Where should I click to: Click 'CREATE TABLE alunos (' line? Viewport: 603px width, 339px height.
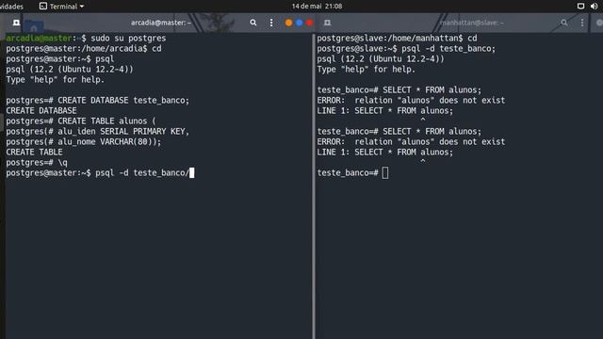coord(81,121)
